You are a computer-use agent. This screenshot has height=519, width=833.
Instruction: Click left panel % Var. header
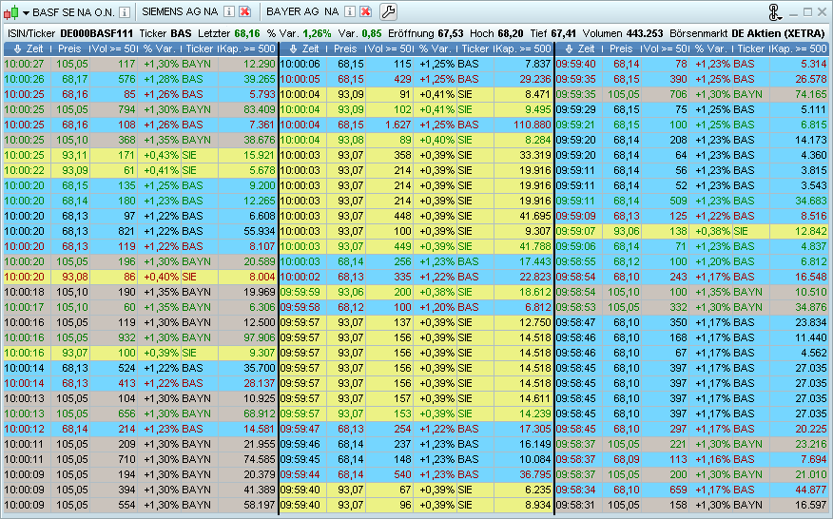(160, 48)
